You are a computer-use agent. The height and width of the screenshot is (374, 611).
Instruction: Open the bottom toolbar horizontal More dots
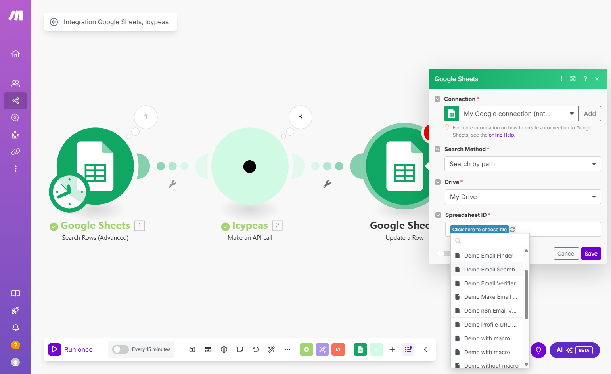click(x=287, y=349)
